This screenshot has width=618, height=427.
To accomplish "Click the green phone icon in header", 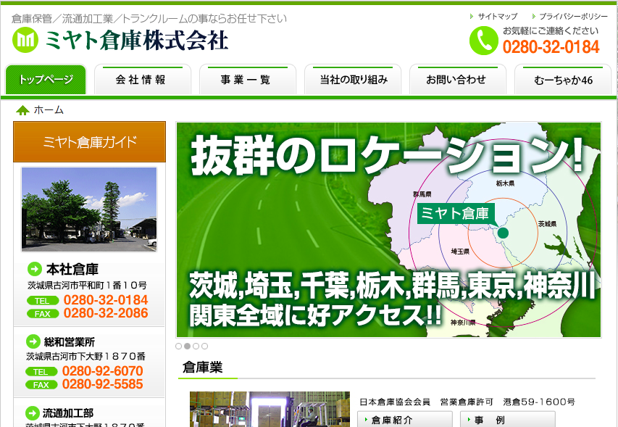I will tap(483, 41).
